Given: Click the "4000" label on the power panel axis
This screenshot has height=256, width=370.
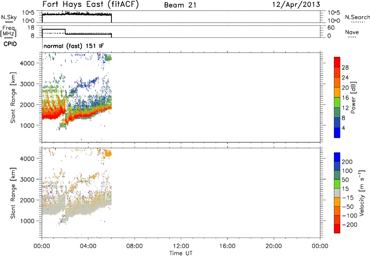Looking at the screenshot, I should click(27, 63).
